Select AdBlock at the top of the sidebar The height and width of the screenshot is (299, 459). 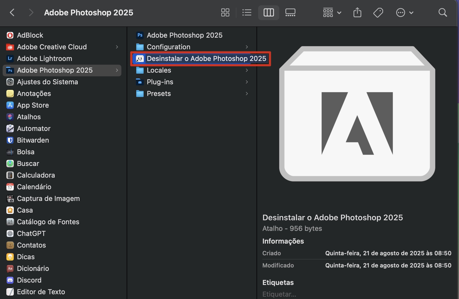[x=30, y=35]
